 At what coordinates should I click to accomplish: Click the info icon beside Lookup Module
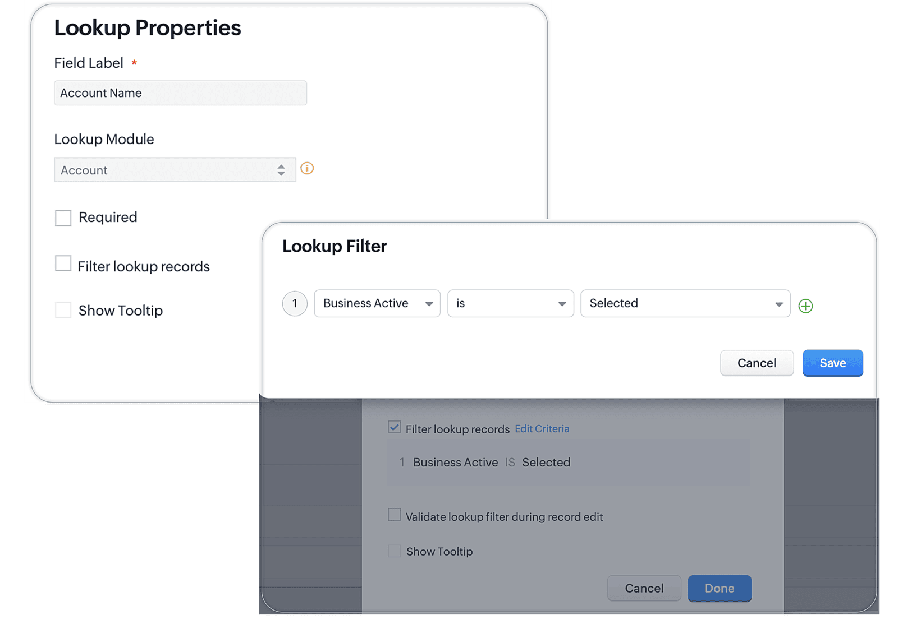point(307,168)
